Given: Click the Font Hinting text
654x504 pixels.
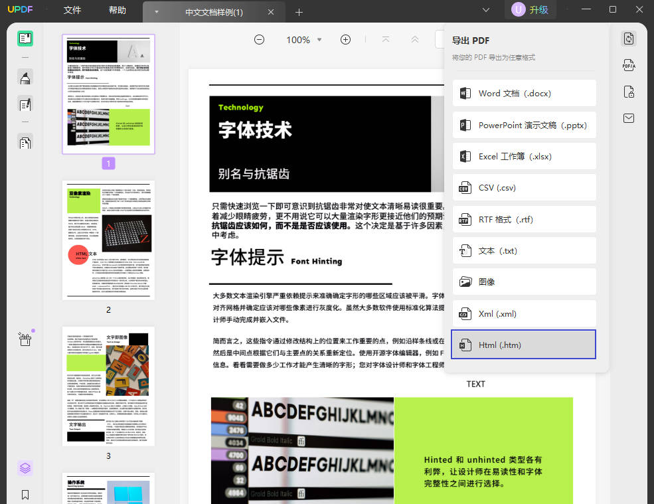Looking at the screenshot, I should (x=317, y=261).
